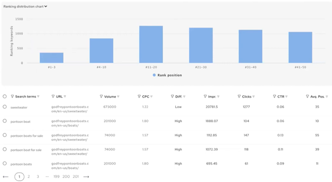The height and width of the screenshot is (182, 332).
Task: Toggle the Rank position legend marker
Action: click(x=154, y=75)
